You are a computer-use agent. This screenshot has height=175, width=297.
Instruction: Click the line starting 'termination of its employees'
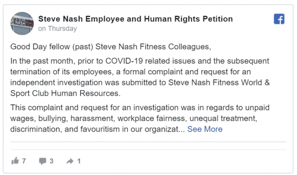(x=130, y=72)
